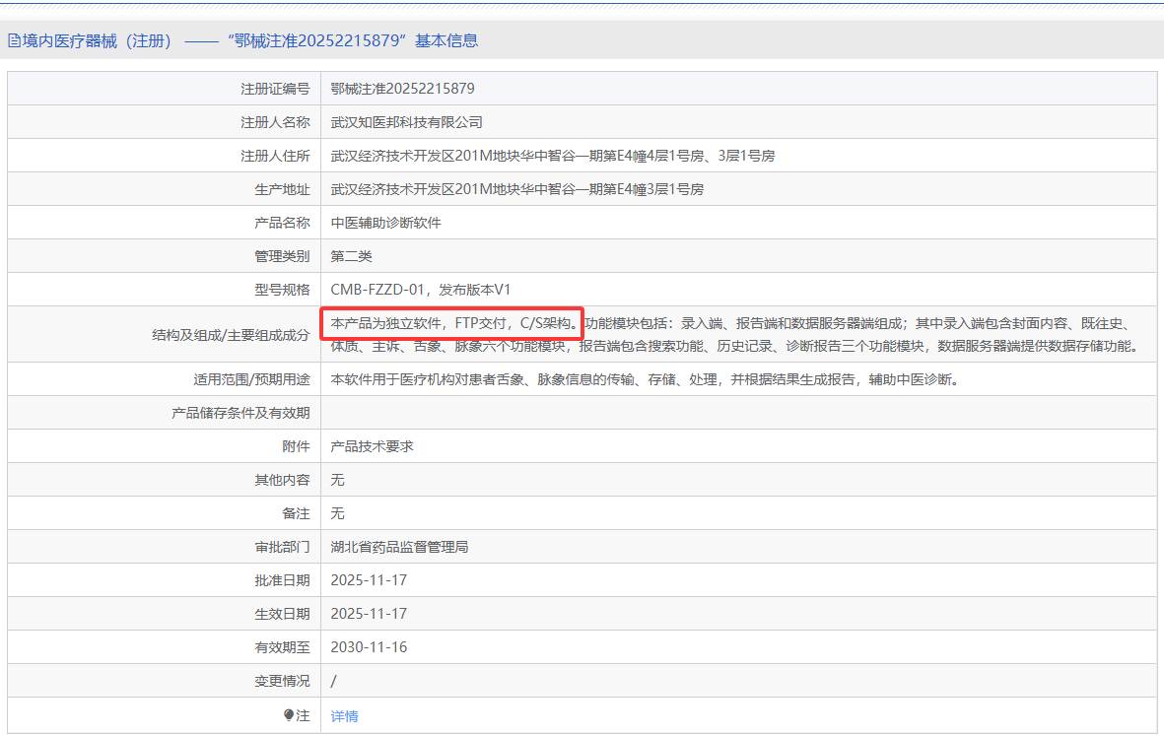Click the 变更情况 row label
This screenshot has width=1164, height=736.
[282, 681]
